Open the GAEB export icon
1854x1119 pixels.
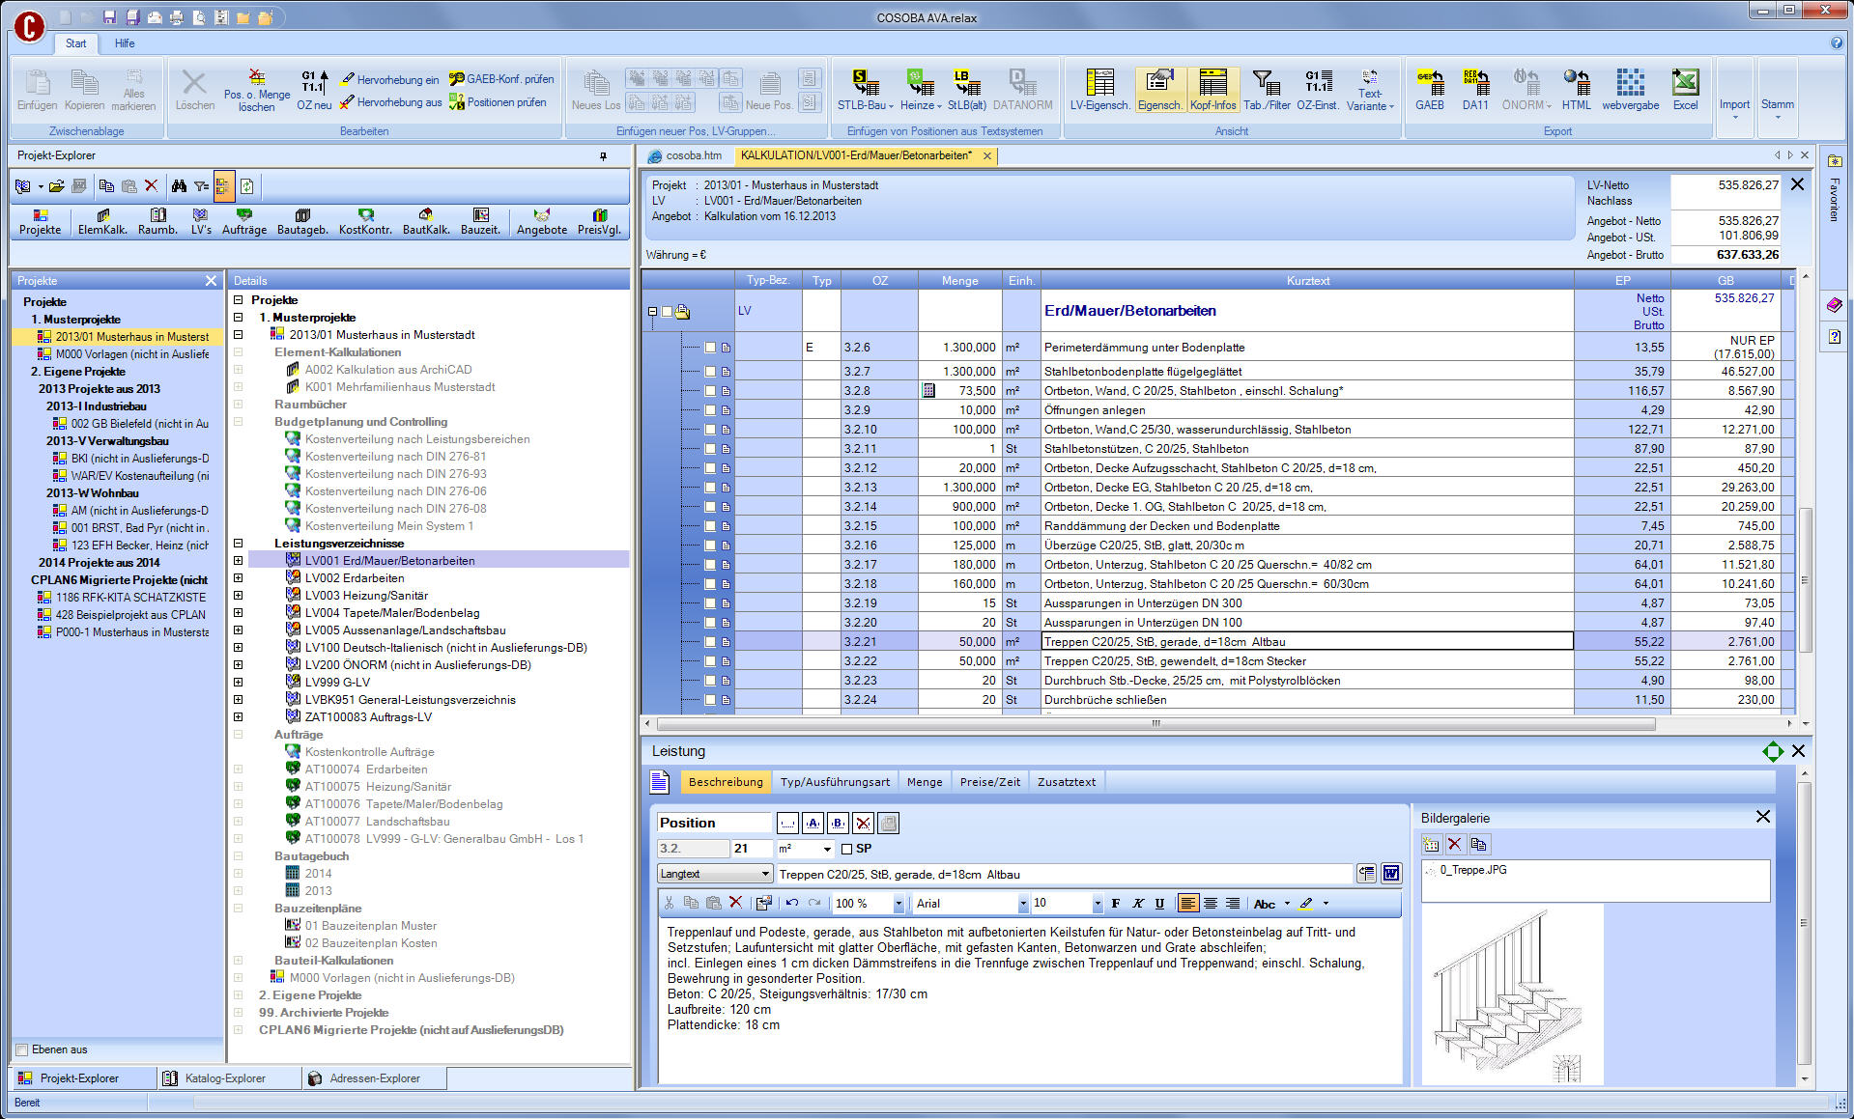[x=1429, y=89]
